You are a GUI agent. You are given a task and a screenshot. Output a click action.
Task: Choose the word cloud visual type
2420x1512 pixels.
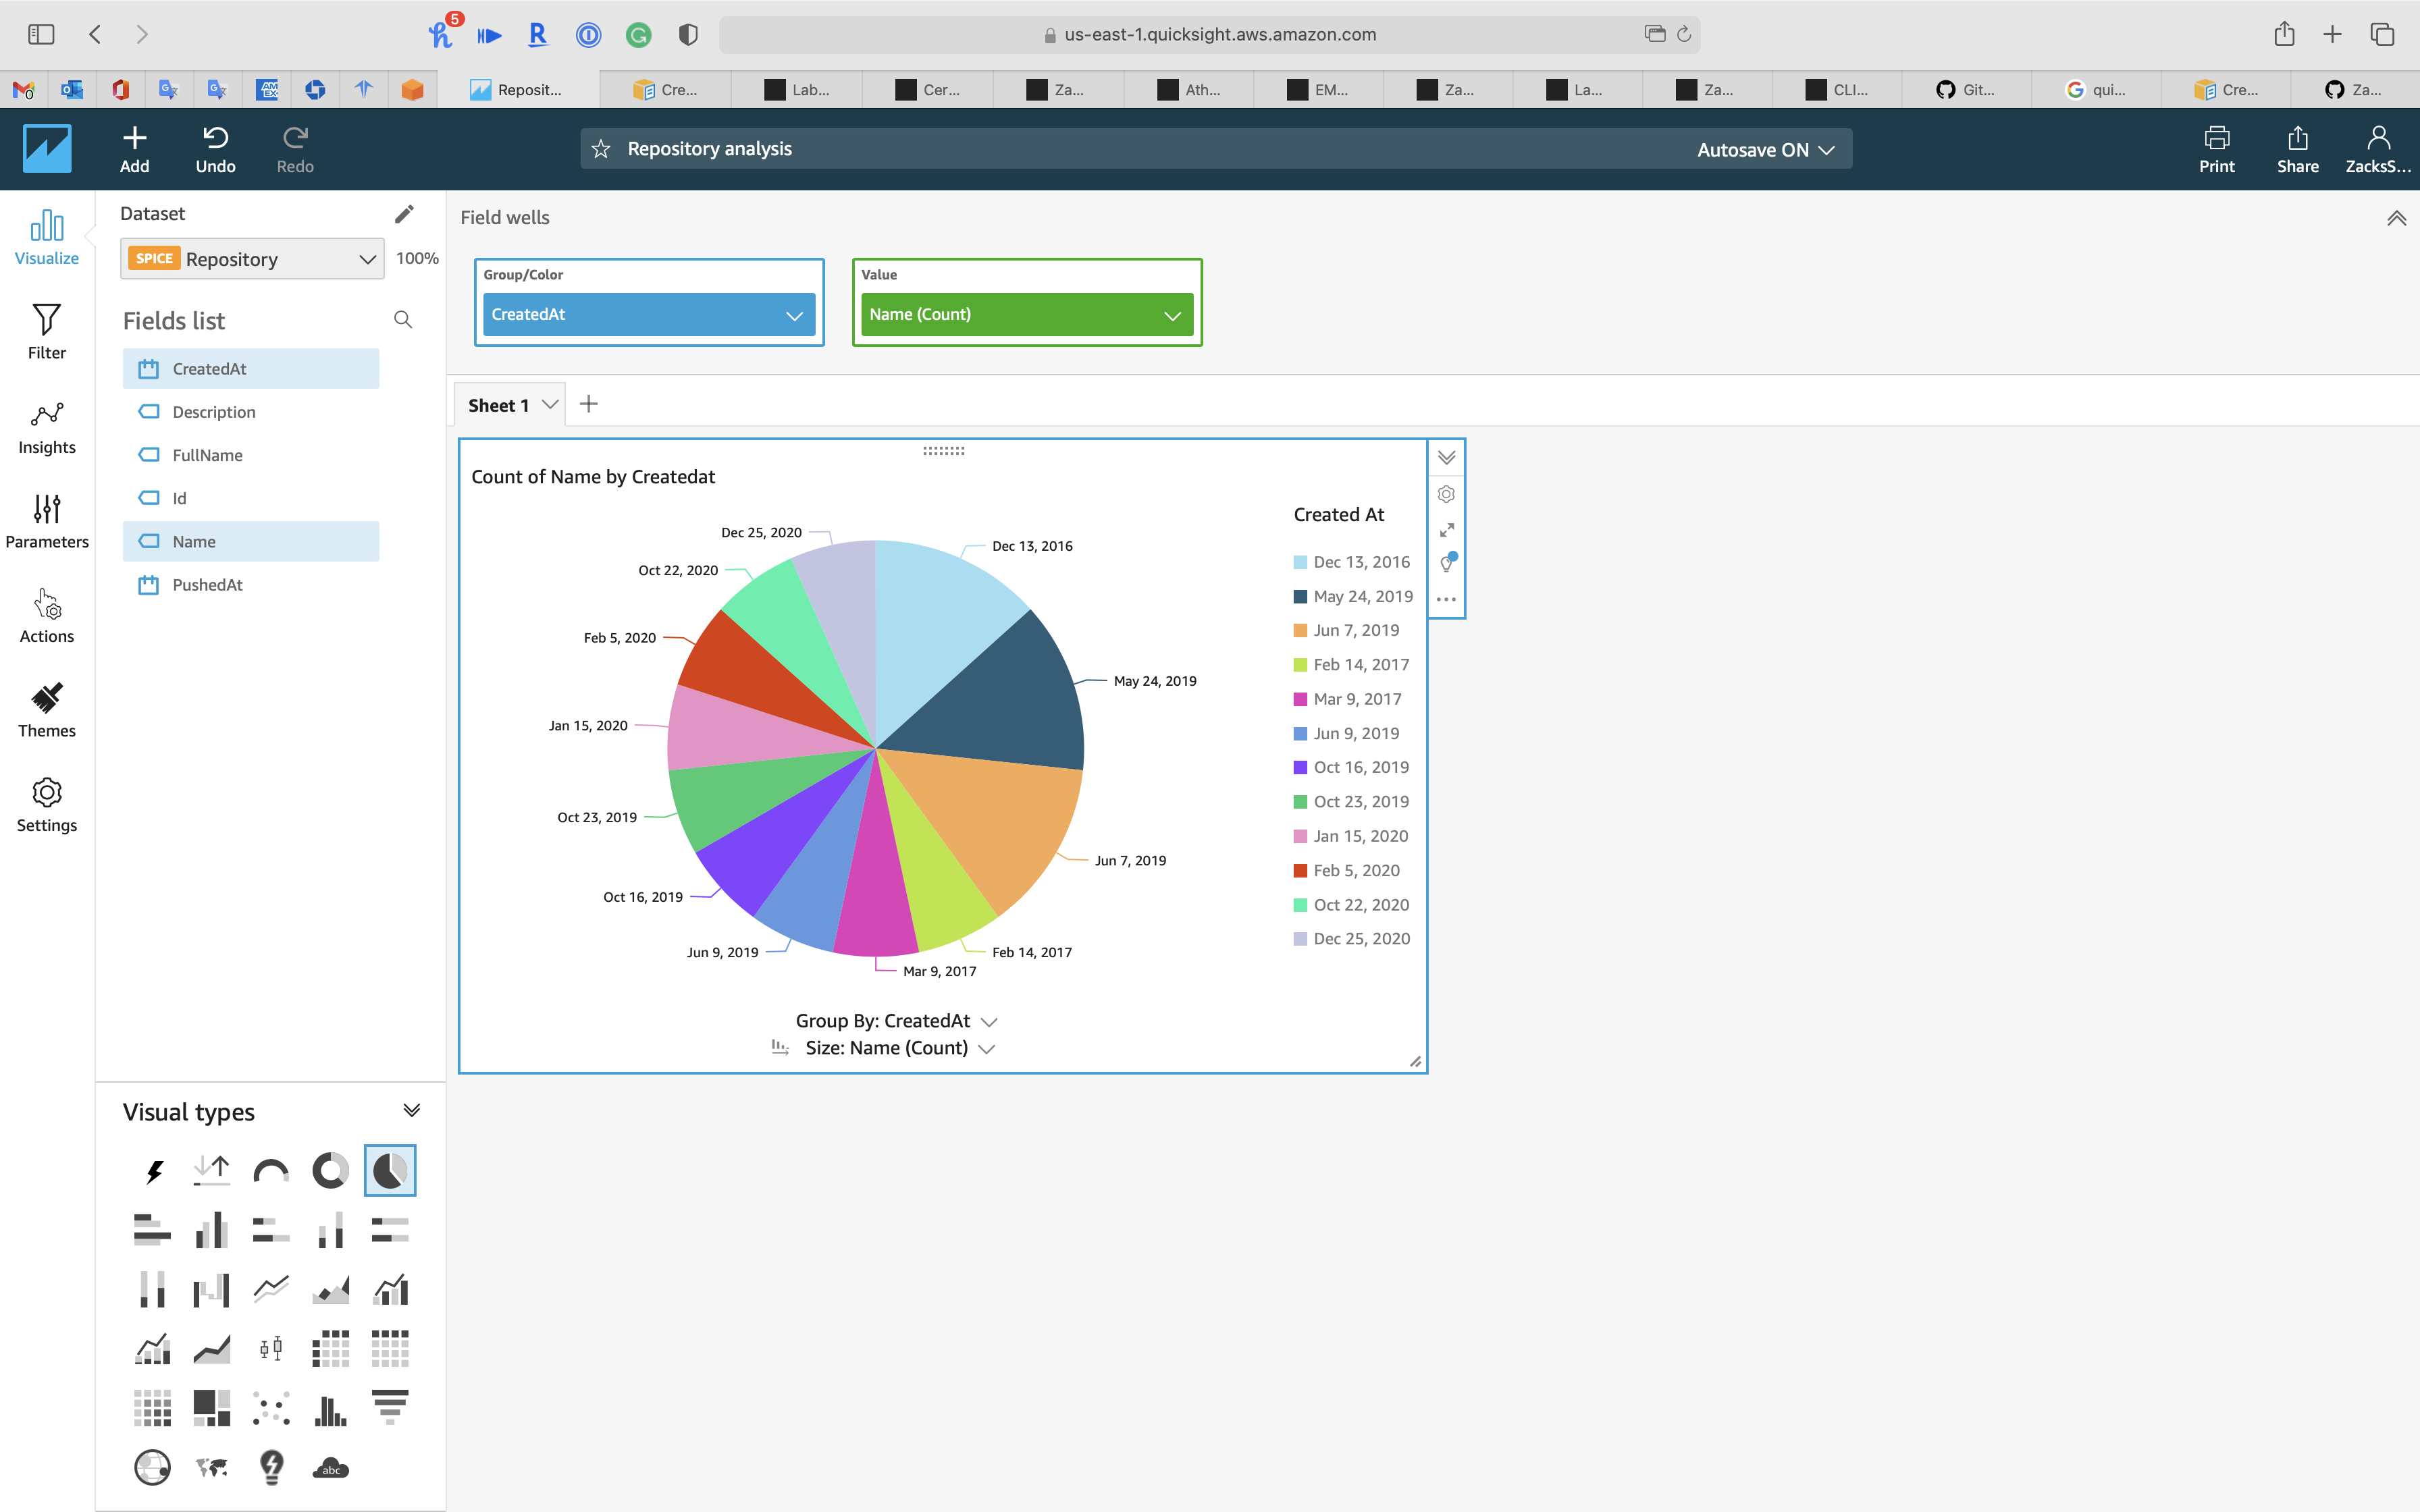pos(330,1467)
